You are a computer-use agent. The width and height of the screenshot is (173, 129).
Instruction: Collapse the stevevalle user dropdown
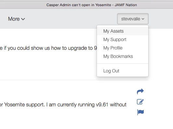click(133, 19)
